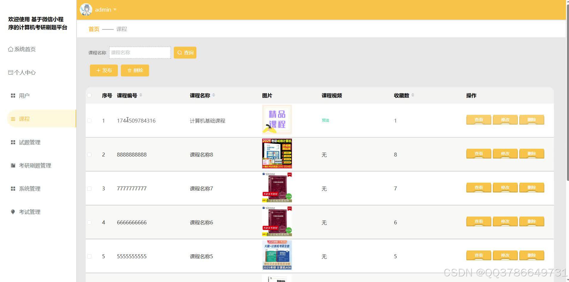Open 个人中心 from the sidebar menu
This screenshot has height=282, width=569.
(x=21, y=72)
